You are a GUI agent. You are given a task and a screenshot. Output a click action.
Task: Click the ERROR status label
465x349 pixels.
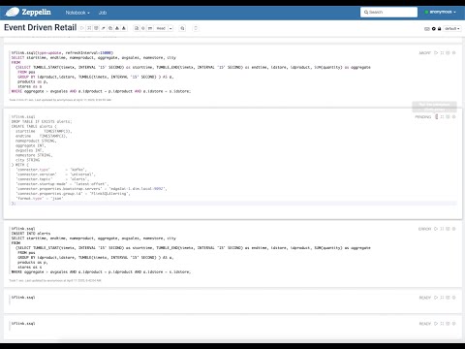424,229
